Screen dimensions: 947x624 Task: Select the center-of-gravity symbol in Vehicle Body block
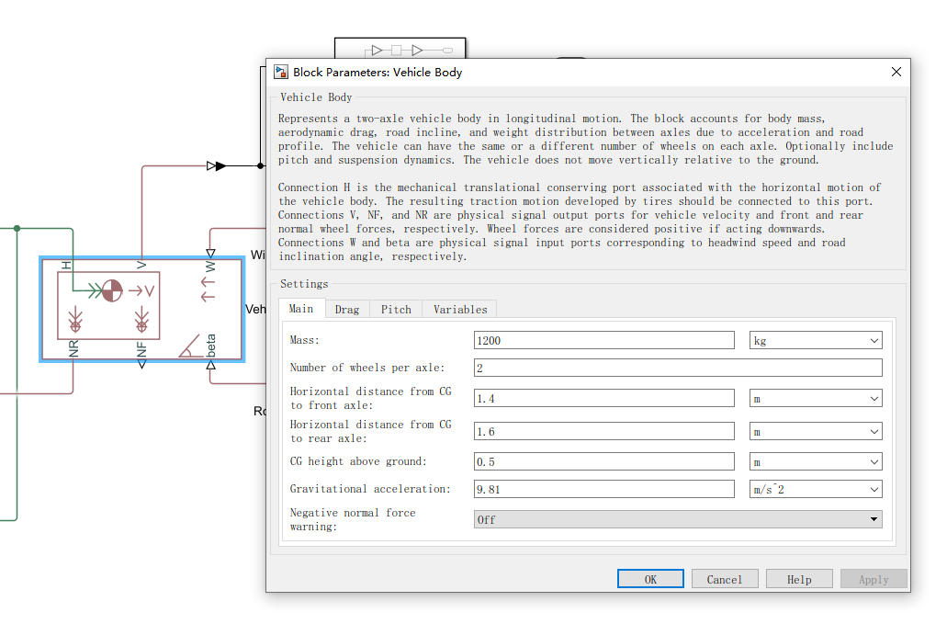pyautogui.click(x=112, y=290)
